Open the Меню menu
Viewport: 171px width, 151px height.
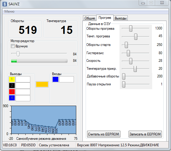tap(9, 11)
